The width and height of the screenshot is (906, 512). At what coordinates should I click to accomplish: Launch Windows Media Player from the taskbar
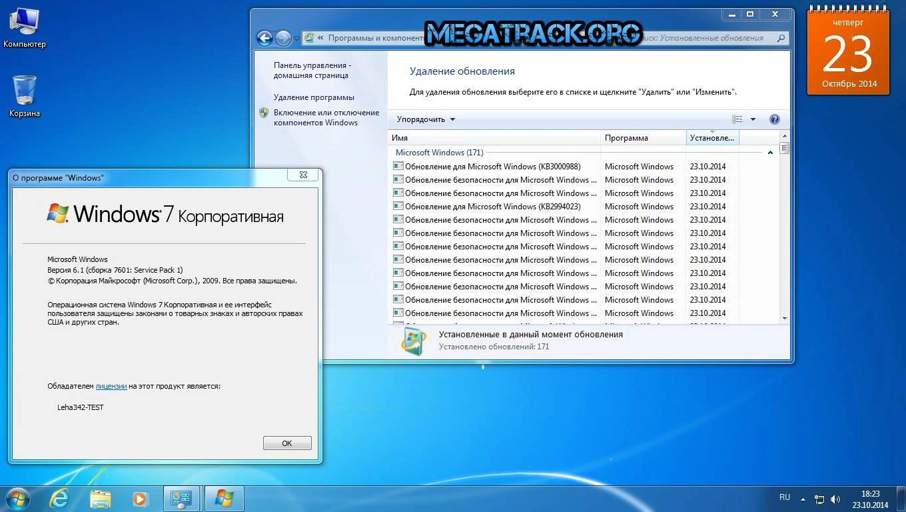coord(140,498)
